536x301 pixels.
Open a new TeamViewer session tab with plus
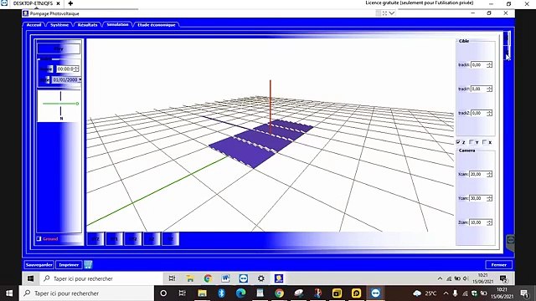click(x=70, y=3)
